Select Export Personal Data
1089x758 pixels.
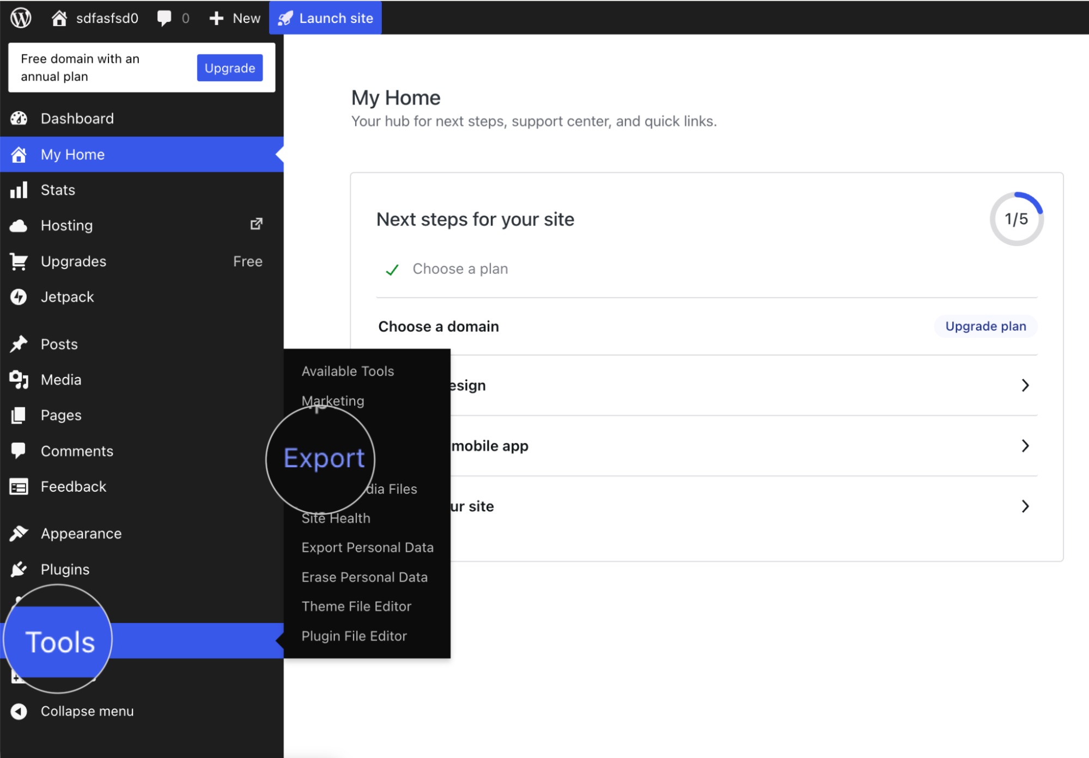[x=367, y=548]
